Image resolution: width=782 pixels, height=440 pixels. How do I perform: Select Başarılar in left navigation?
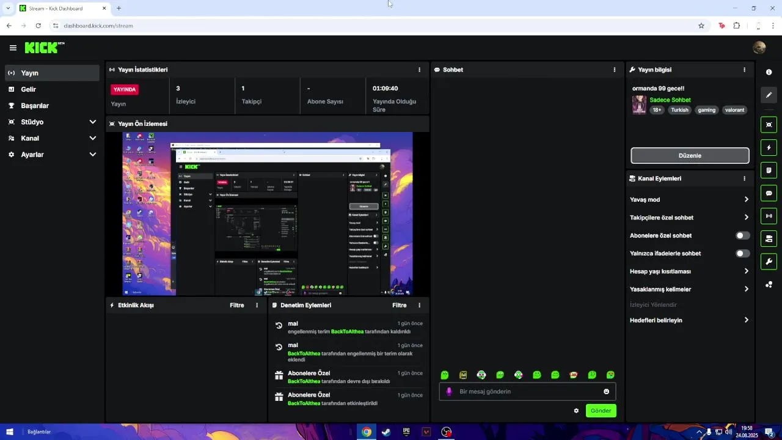[51, 105]
